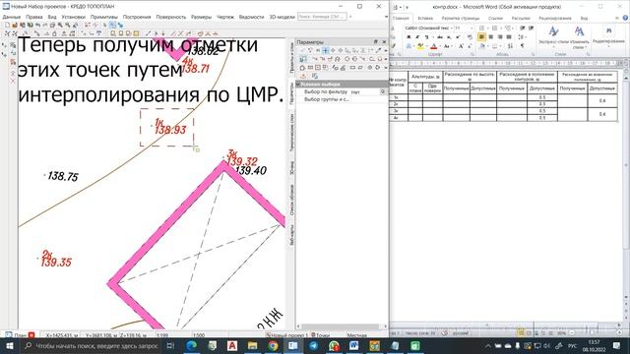
Task: Clear formatting in Word ribbon
Action: coord(470,37)
